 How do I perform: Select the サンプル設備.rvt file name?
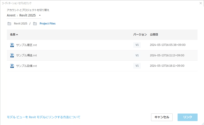(x=27, y=66)
